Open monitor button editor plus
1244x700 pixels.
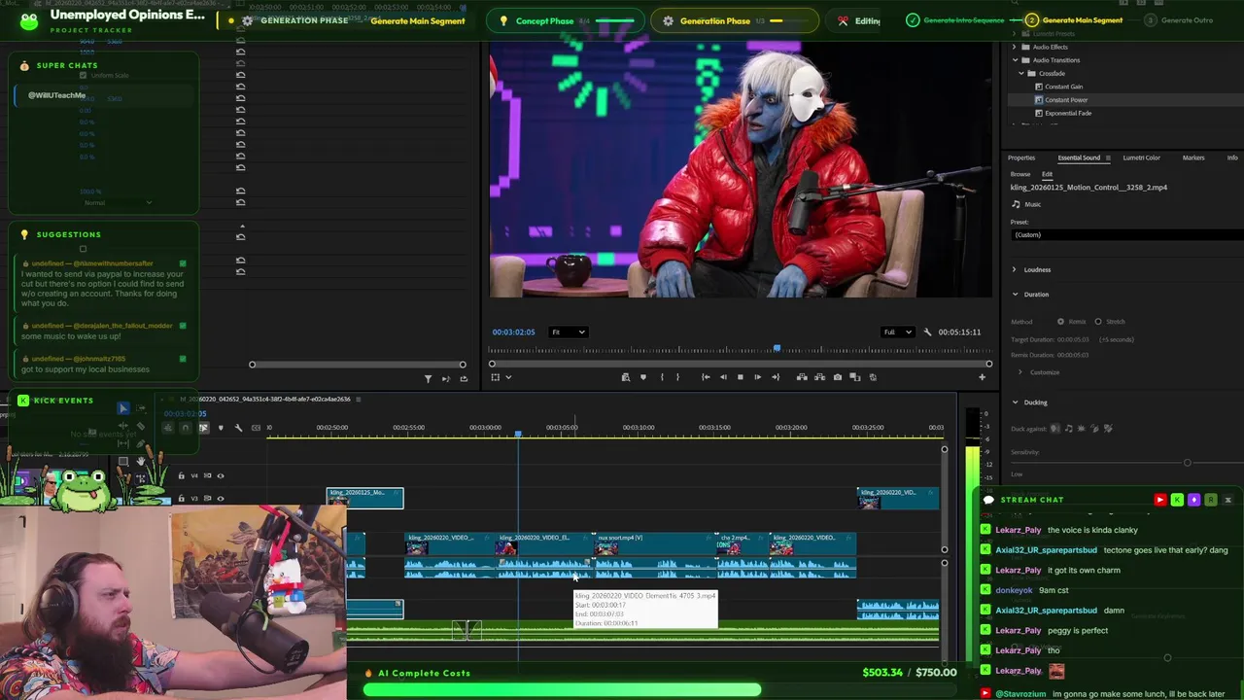point(982,377)
